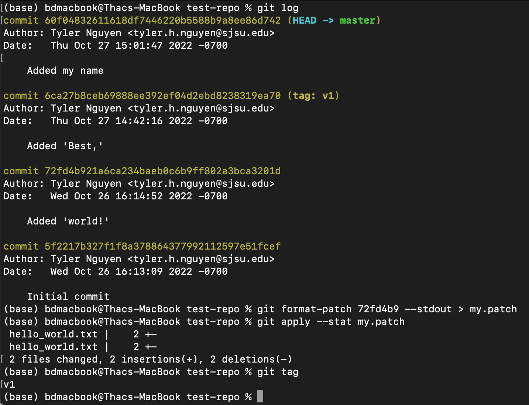Image resolution: width=529 pixels, height=405 pixels.
Task: Click the "git tag" command text
Action: 278,372
